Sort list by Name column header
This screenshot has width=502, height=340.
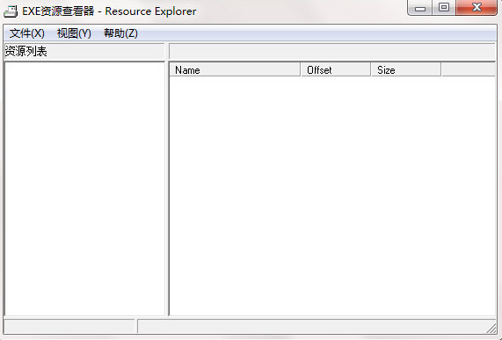click(x=235, y=69)
